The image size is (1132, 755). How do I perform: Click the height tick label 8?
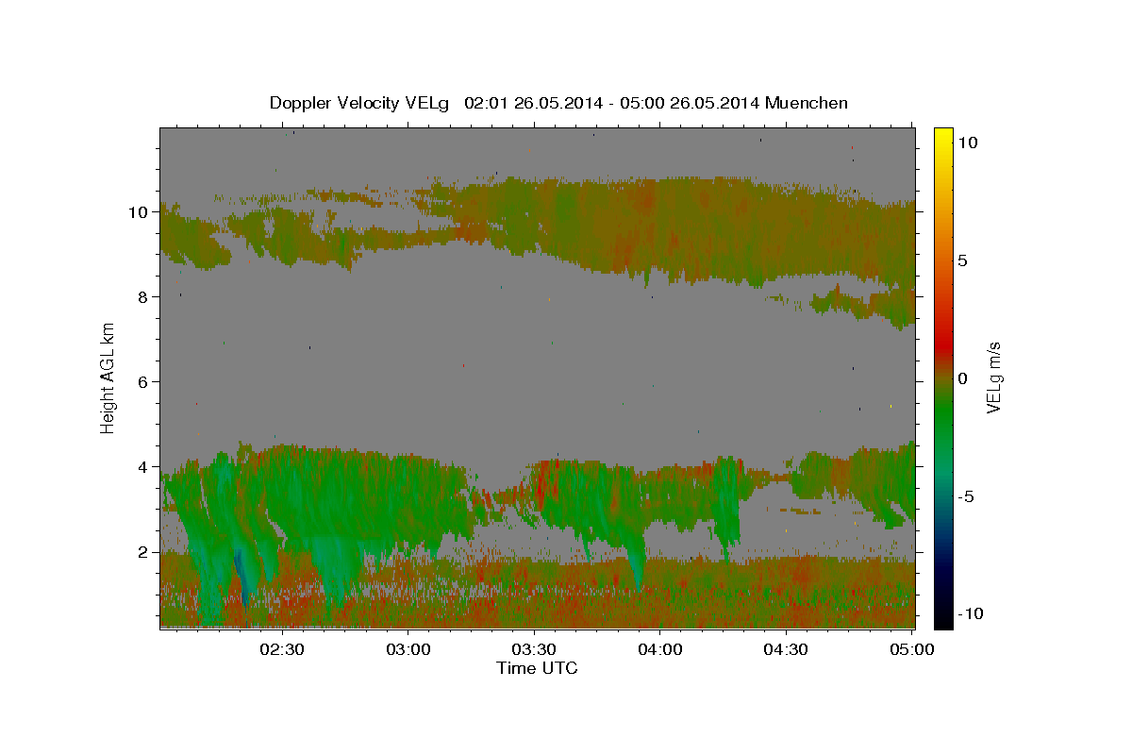tap(144, 296)
